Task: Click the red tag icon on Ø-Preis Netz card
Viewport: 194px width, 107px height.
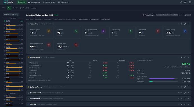Action: [x=76, y=45]
